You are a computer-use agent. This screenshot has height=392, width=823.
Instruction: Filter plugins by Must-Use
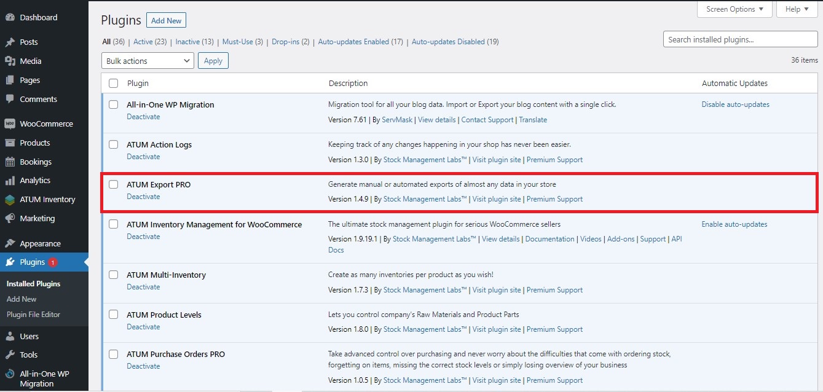(x=237, y=42)
